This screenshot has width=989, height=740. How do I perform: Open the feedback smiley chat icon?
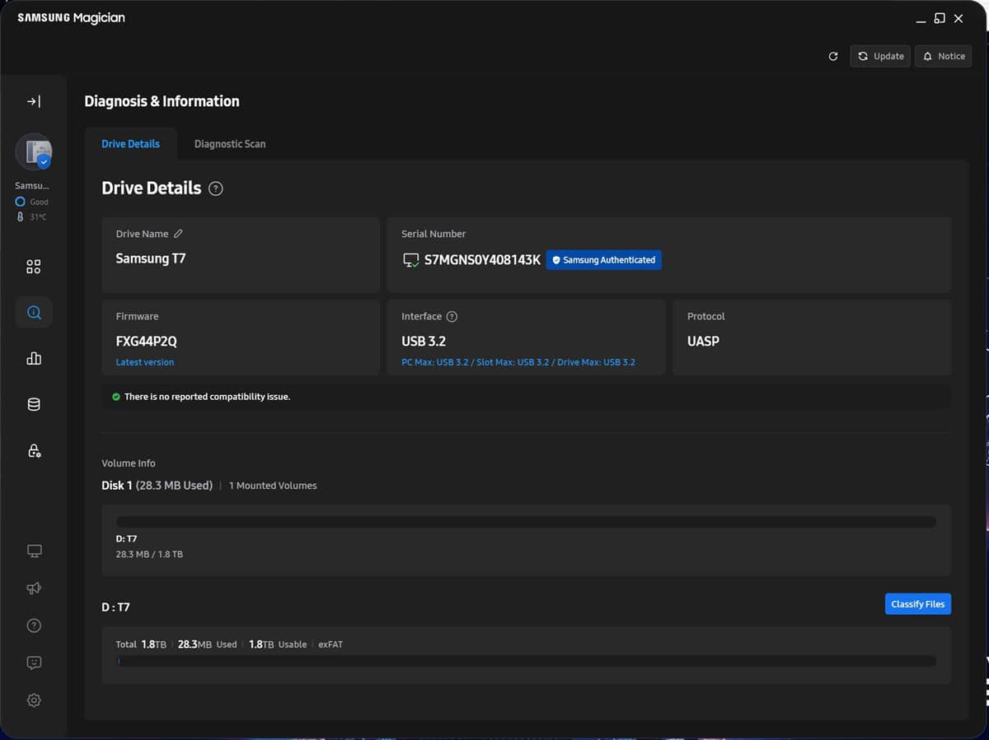(x=34, y=663)
